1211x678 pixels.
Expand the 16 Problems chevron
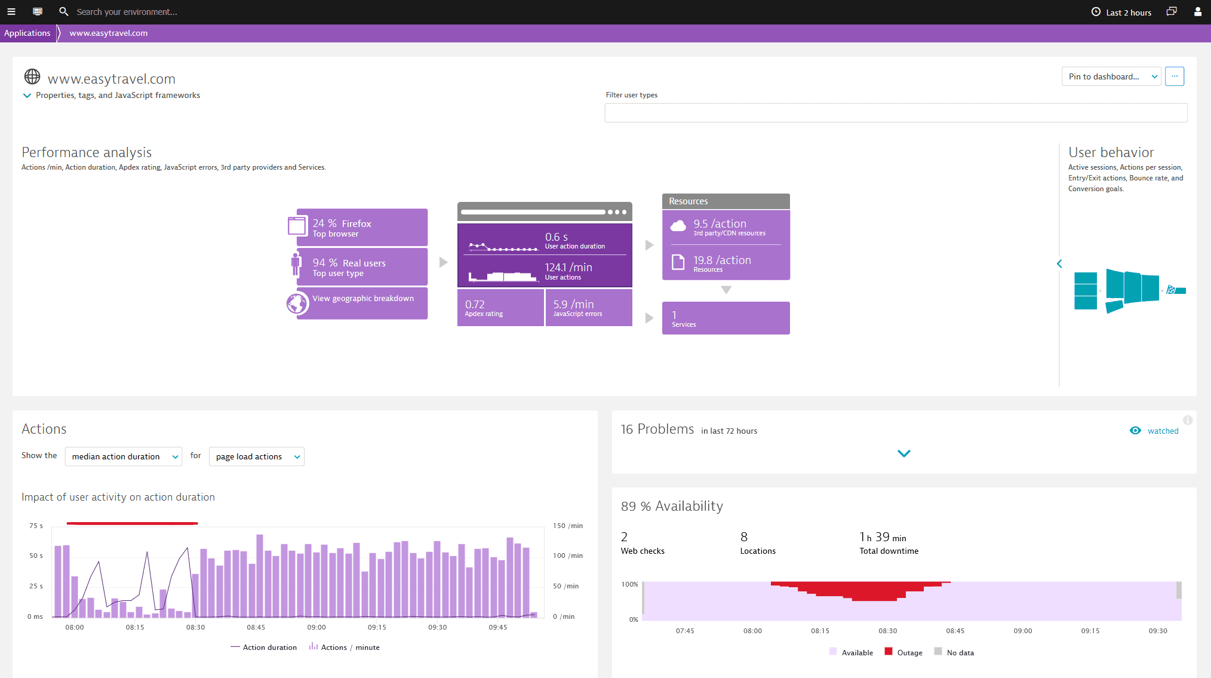coord(904,453)
